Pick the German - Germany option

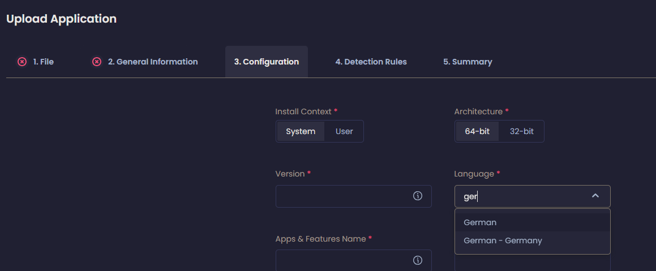(x=503, y=240)
